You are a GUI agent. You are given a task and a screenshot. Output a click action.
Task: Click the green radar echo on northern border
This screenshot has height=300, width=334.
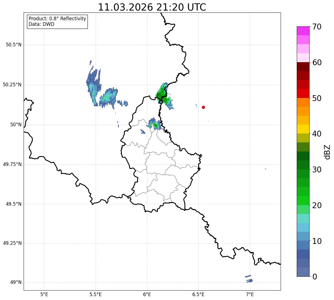[164, 96]
